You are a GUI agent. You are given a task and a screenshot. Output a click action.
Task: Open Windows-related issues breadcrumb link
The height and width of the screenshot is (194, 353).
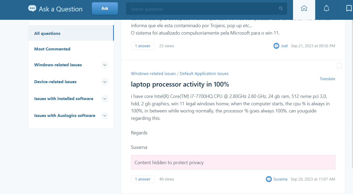[x=153, y=74]
